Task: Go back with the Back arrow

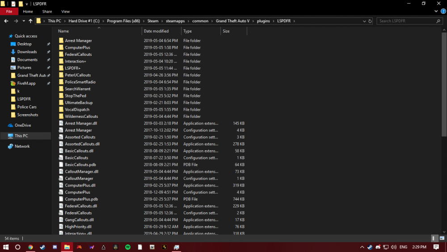Action: click(x=6, y=21)
